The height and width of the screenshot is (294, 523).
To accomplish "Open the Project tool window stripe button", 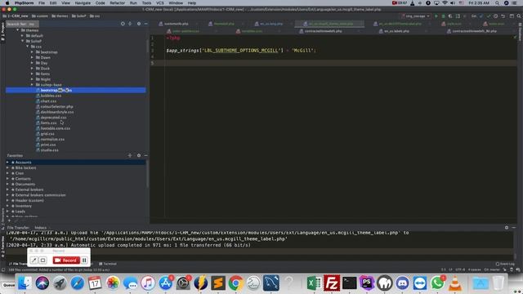I will (2, 32).
